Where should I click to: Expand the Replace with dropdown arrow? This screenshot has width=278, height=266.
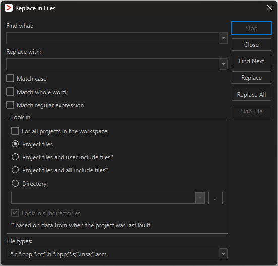[223, 64]
